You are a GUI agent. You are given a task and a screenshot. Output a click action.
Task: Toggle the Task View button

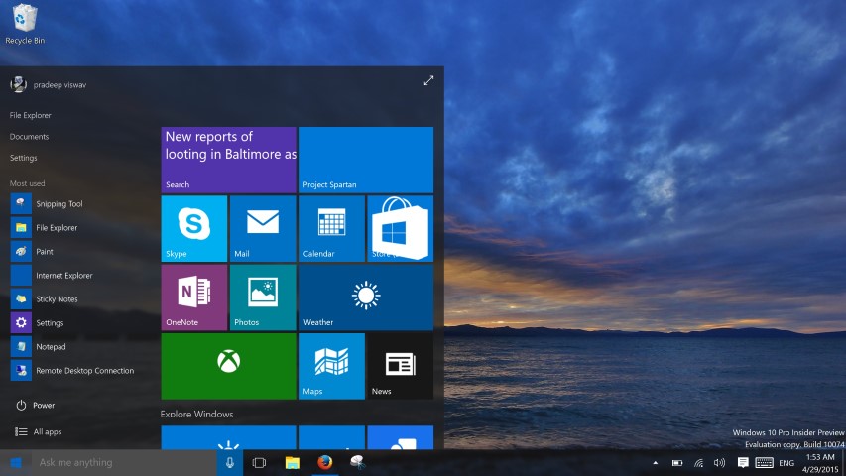coord(259,463)
